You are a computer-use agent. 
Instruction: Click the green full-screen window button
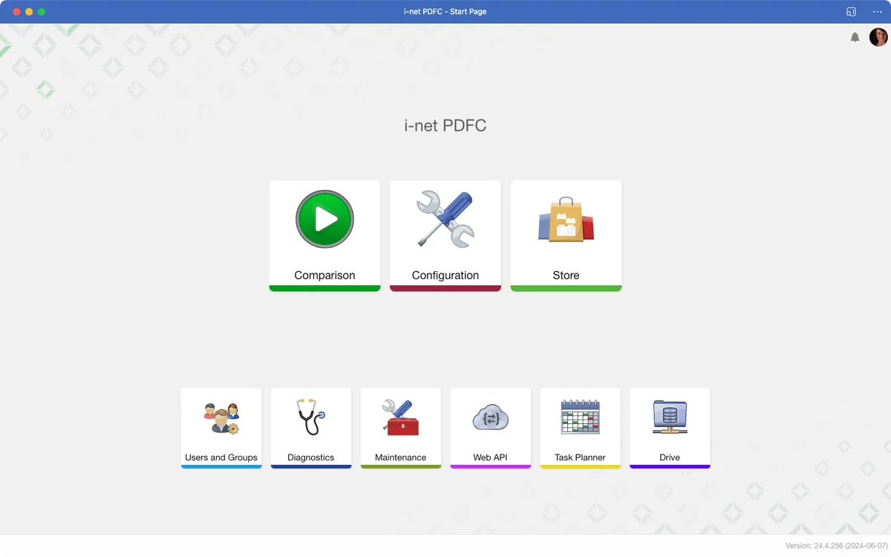(x=42, y=12)
